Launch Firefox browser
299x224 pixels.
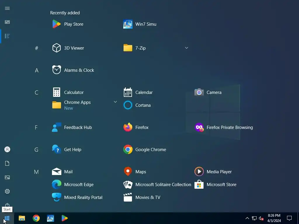(x=136, y=127)
